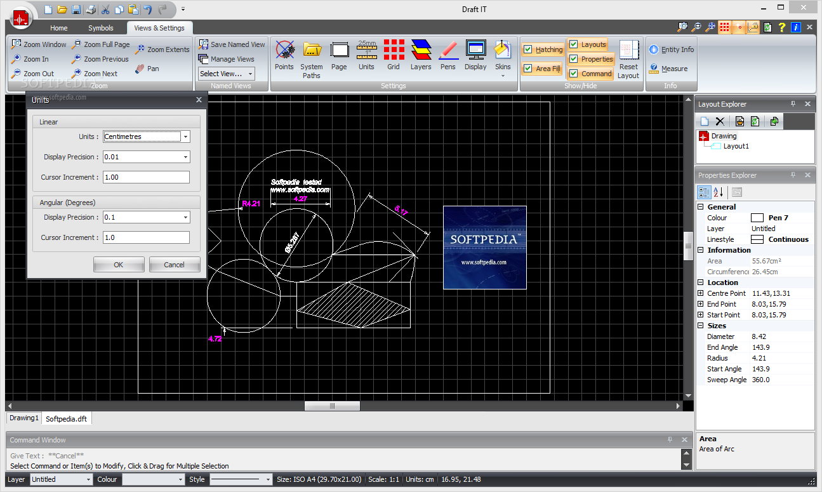The image size is (822, 492).
Task: Click the linear Cursor Increment field showing 1.00
Action: (146, 177)
